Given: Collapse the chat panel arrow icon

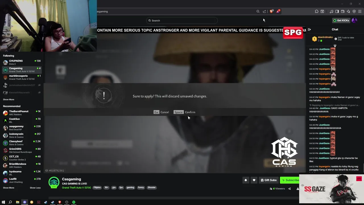Looking at the screenshot, I should pyautogui.click(x=309, y=29).
